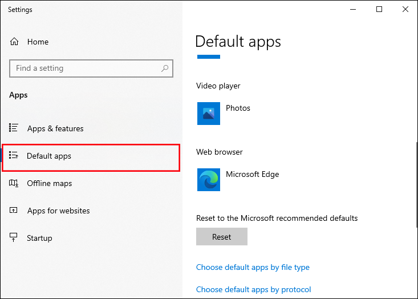
Task: Click the Apps & features list icon
Action: tap(14, 128)
